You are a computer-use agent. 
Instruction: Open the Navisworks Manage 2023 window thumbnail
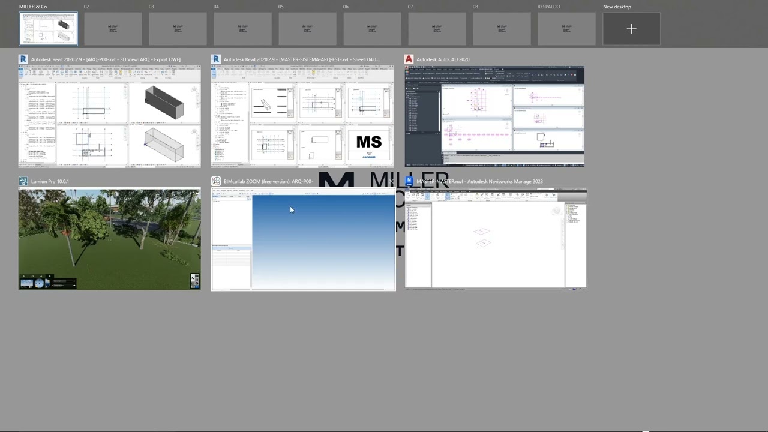click(x=496, y=239)
